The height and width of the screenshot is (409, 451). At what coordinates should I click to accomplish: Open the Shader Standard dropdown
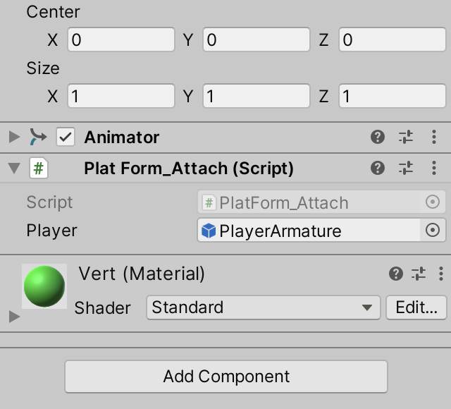pos(262,307)
